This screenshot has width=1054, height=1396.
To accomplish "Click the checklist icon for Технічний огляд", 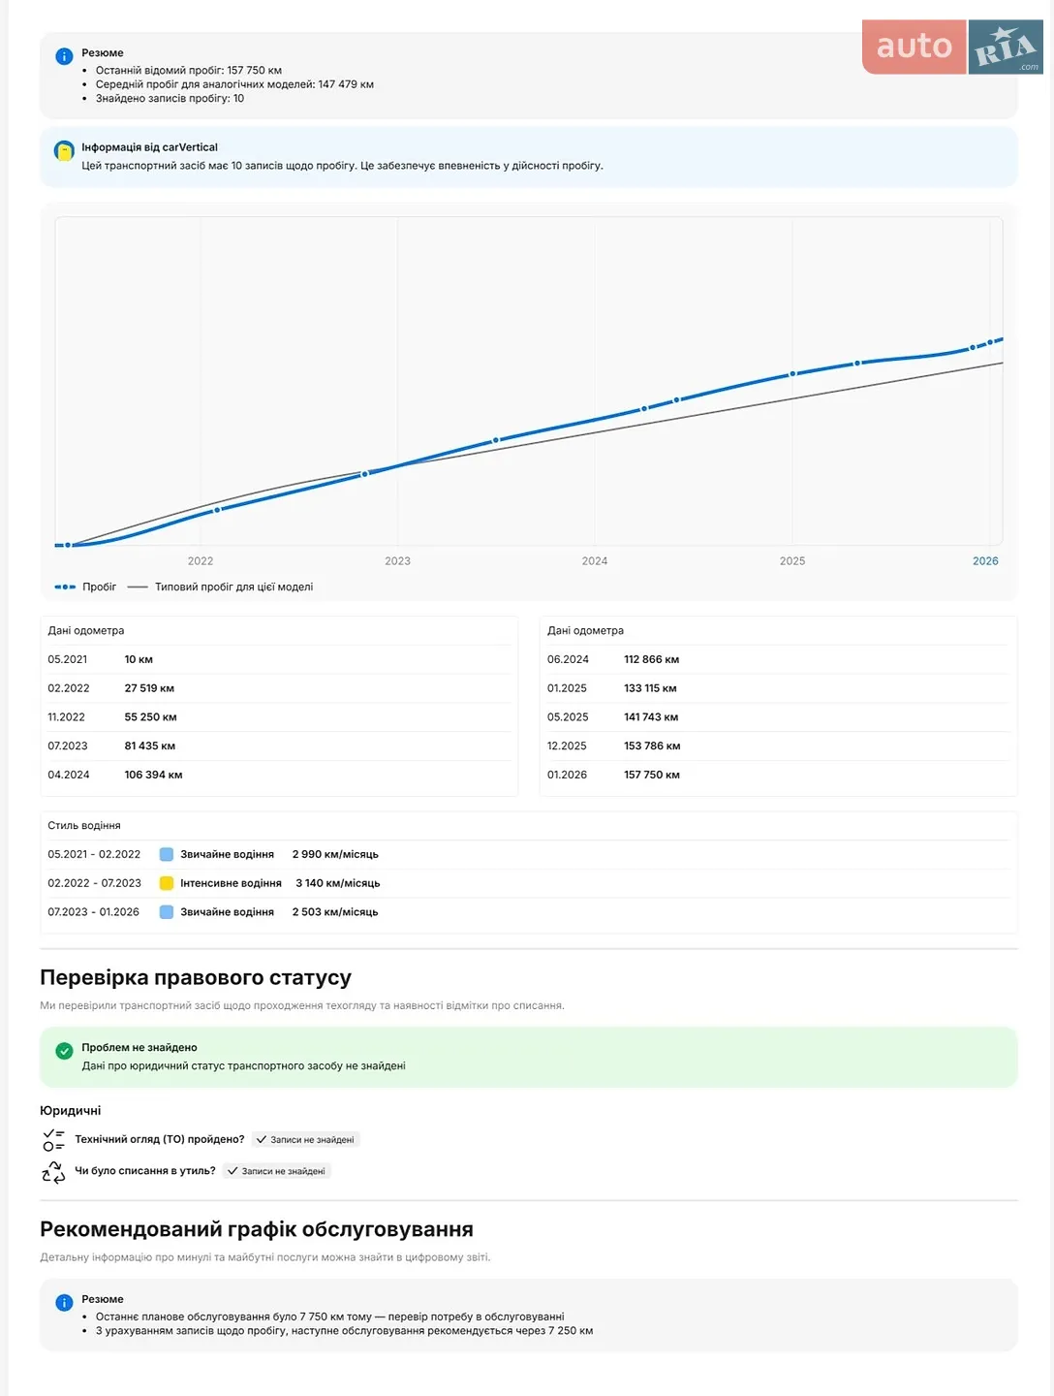I will click(53, 1140).
